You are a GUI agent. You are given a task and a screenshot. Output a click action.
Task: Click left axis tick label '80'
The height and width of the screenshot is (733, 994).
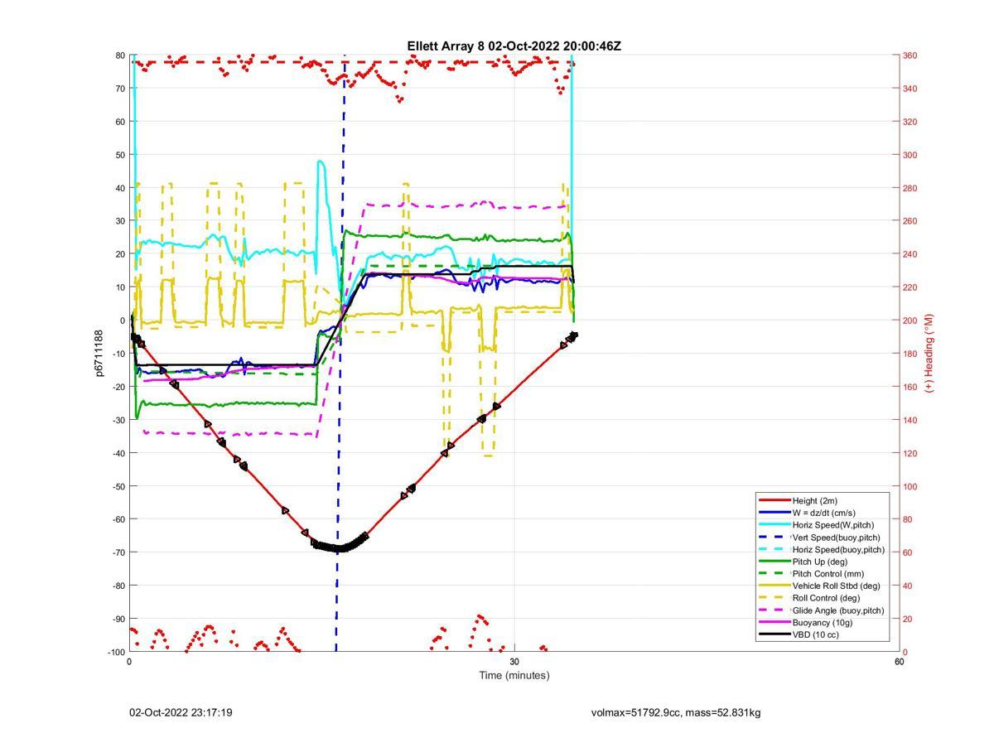(120, 55)
